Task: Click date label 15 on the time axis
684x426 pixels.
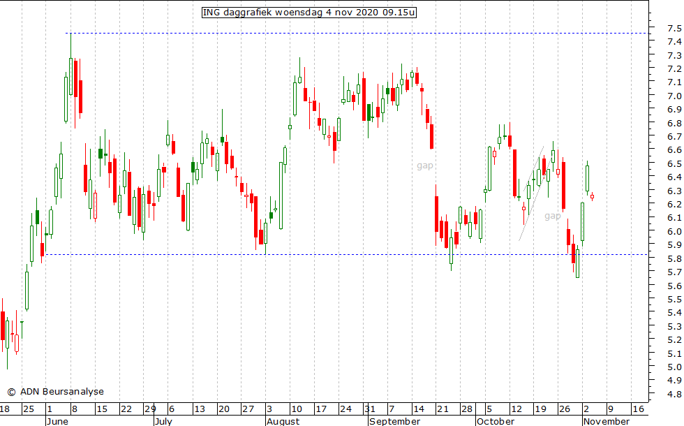Action: click(x=102, y=409)
